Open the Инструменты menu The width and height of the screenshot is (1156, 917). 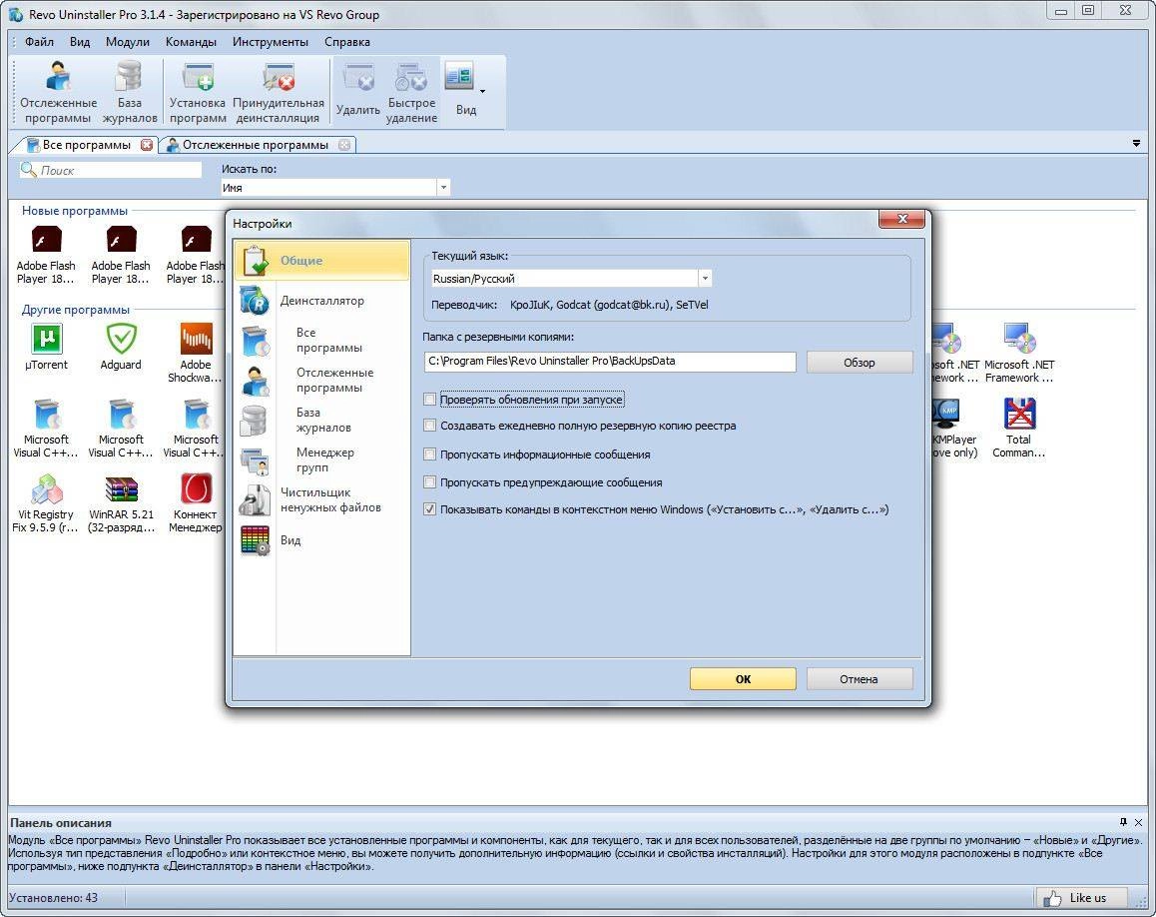coord(271,42)
